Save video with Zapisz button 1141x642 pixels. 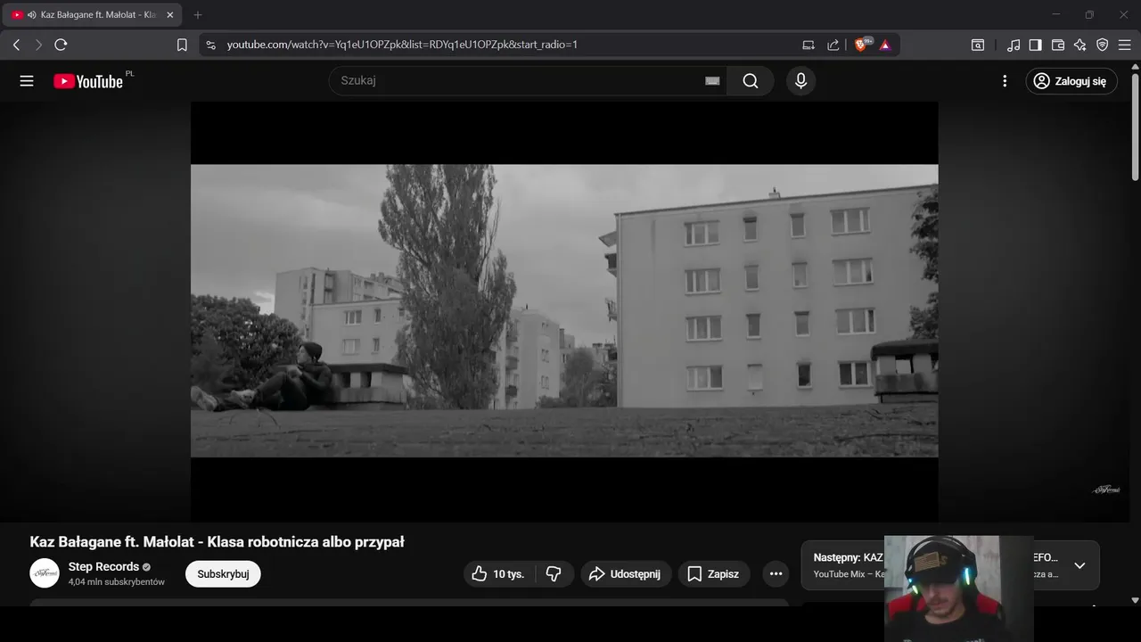[x=714, y=574]
